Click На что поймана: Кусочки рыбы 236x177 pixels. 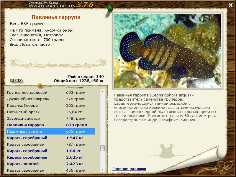pyautogui.click(x=41, y=30)
